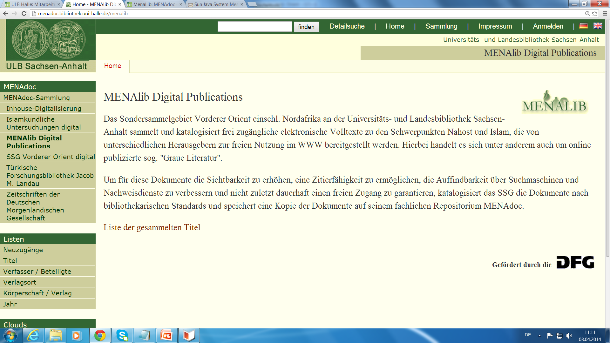Image resolution: width=610 pixels, height=343 pixels.
Task: Show hidden tray icons arrow
Action: [539, 335]
